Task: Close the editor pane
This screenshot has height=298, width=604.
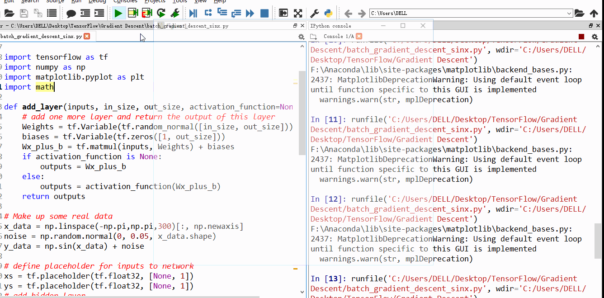Action: (303, 26)
